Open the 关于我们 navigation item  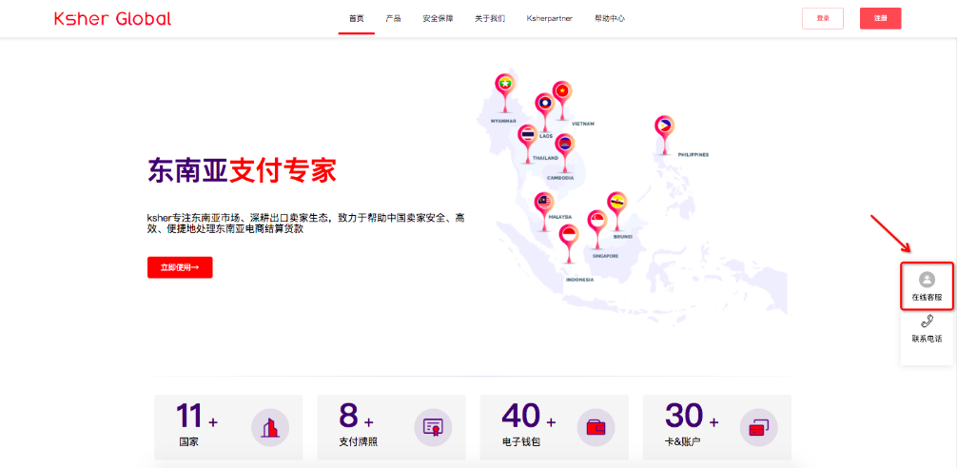(x=490, y=18)
